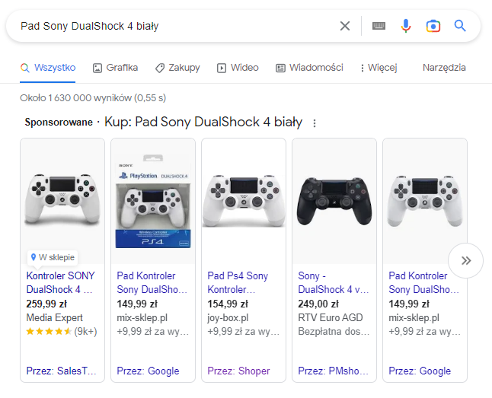The image size is (492, 398).
Task: Click Bezpłatna dos... delivery text
Action: click(x=334, y=332)
